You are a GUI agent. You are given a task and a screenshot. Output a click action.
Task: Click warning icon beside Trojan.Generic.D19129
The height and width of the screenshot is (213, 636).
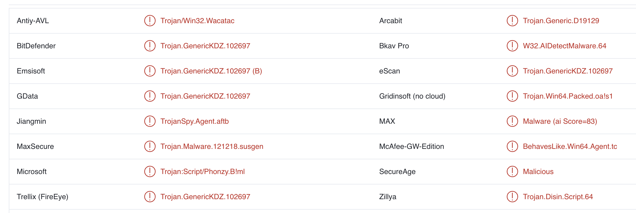click(x=512, y=21)
